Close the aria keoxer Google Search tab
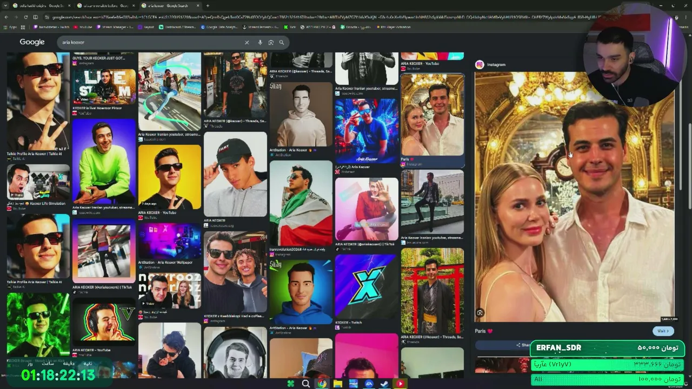Screen dimensions: 692x389 coord(197,5)
